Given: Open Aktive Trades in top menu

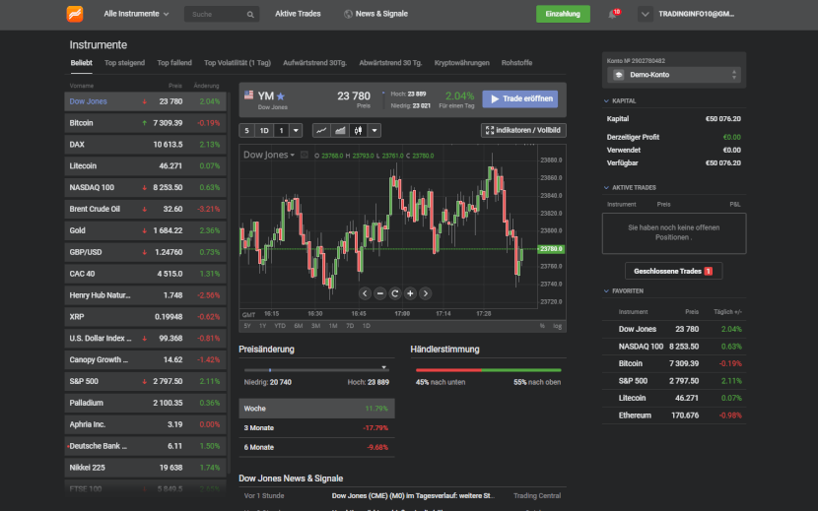Looking at the screenshot, I should point(298,14).
